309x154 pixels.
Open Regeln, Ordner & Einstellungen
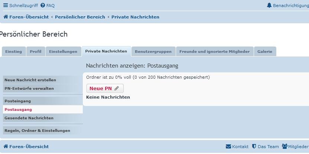pyautogui.click(x=37, y=130)
